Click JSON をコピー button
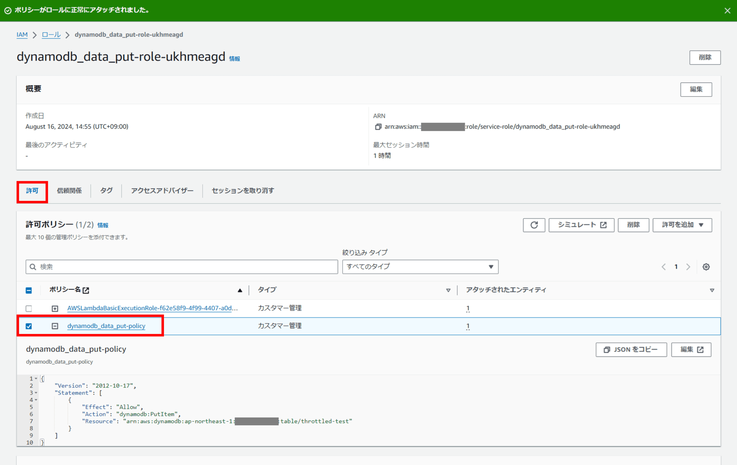The width and height of the screenshot is (737, 465). [x=631, y=349]
